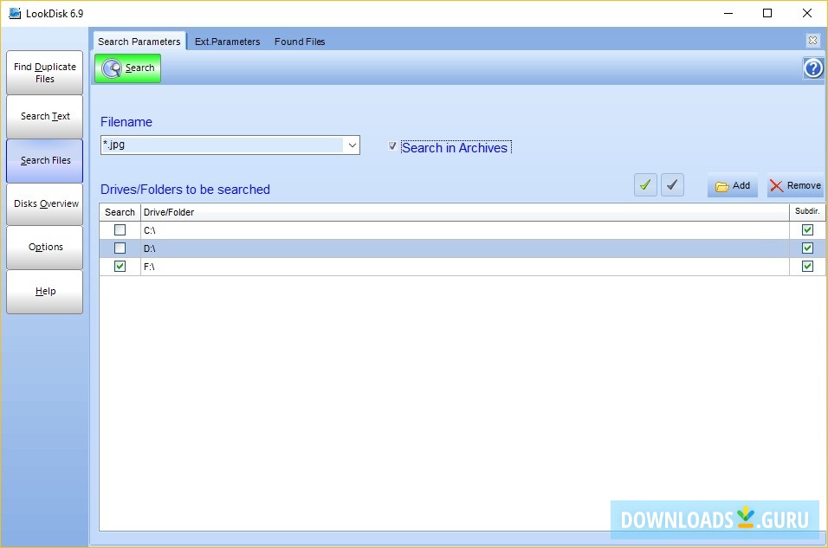Click the LookDisk icon in the title bar
The width and height of the screenshot is (828, 548).
tap(15, 13)
